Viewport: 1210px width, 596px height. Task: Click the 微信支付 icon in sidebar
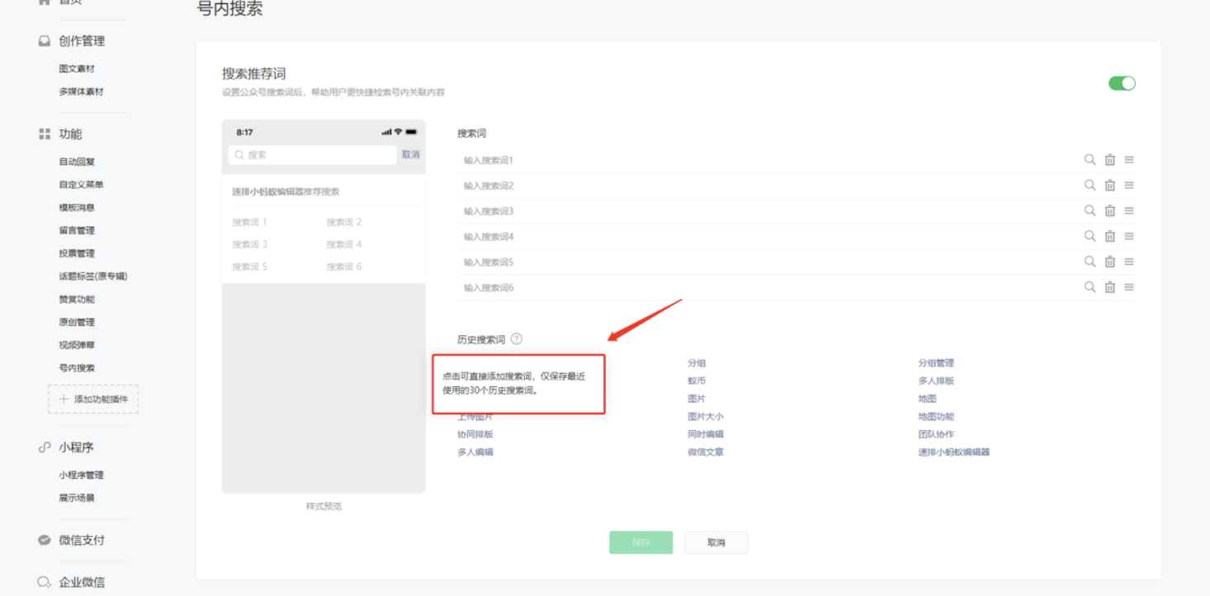(x=43, y=541)
